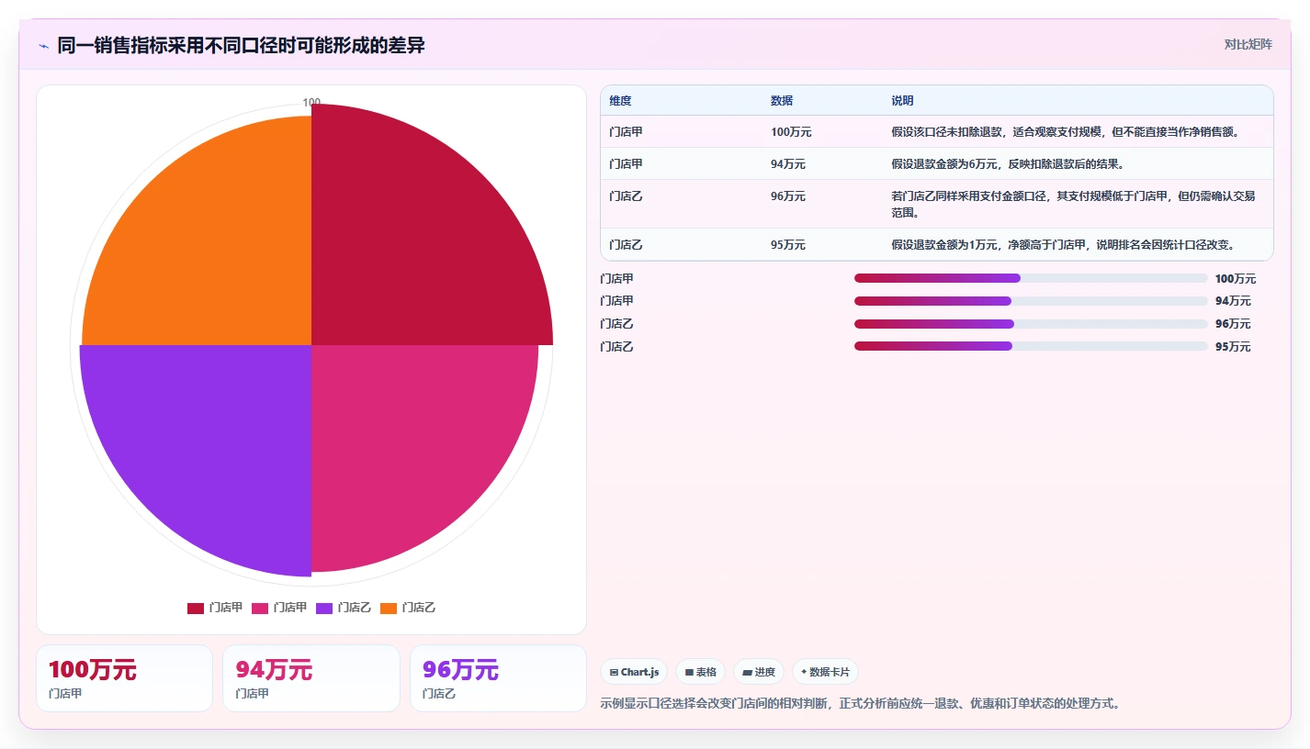Image resolution: width=1310 pixels, height=749 pixels.
Task: Toggle the purple 门店乙 legend entry
Action: pyautogui.click(x=344, y=608)
